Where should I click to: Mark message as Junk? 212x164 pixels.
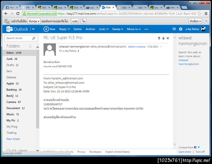tap(102, 29)
